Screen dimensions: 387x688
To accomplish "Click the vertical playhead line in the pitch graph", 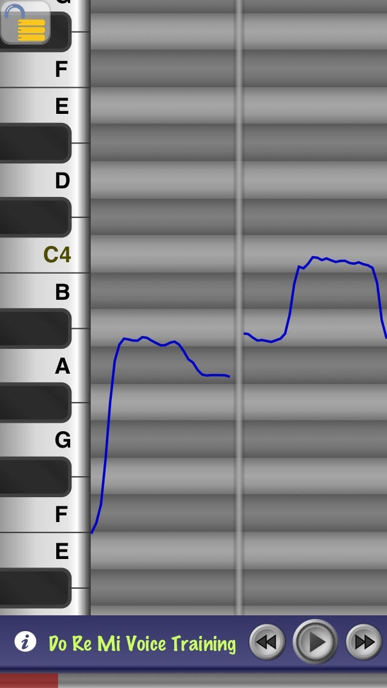I will tap(239, 307).
